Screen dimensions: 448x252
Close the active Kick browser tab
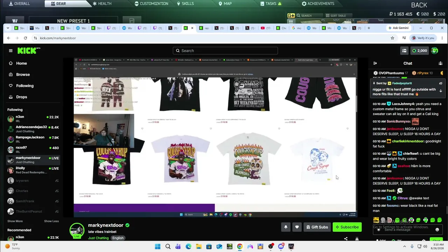point(192,28)
